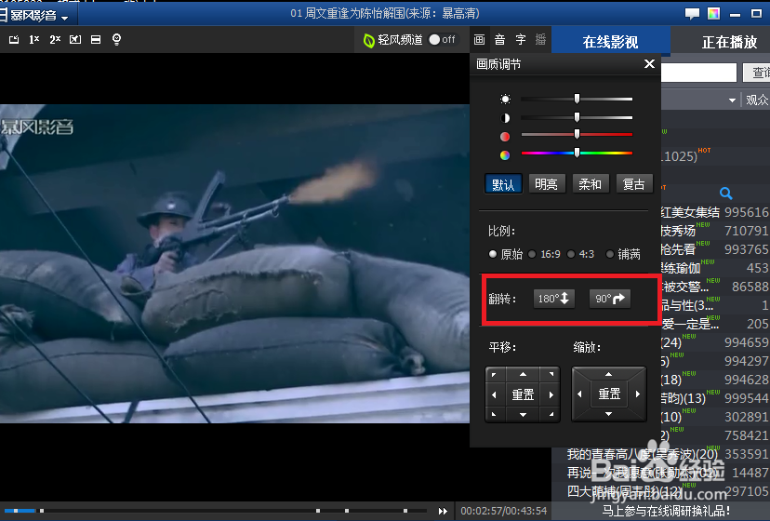Screen dimensions: 770x521
Task: Reset the 缩放 zoom level
Action: pyautogui.click(x=609, y=394)
